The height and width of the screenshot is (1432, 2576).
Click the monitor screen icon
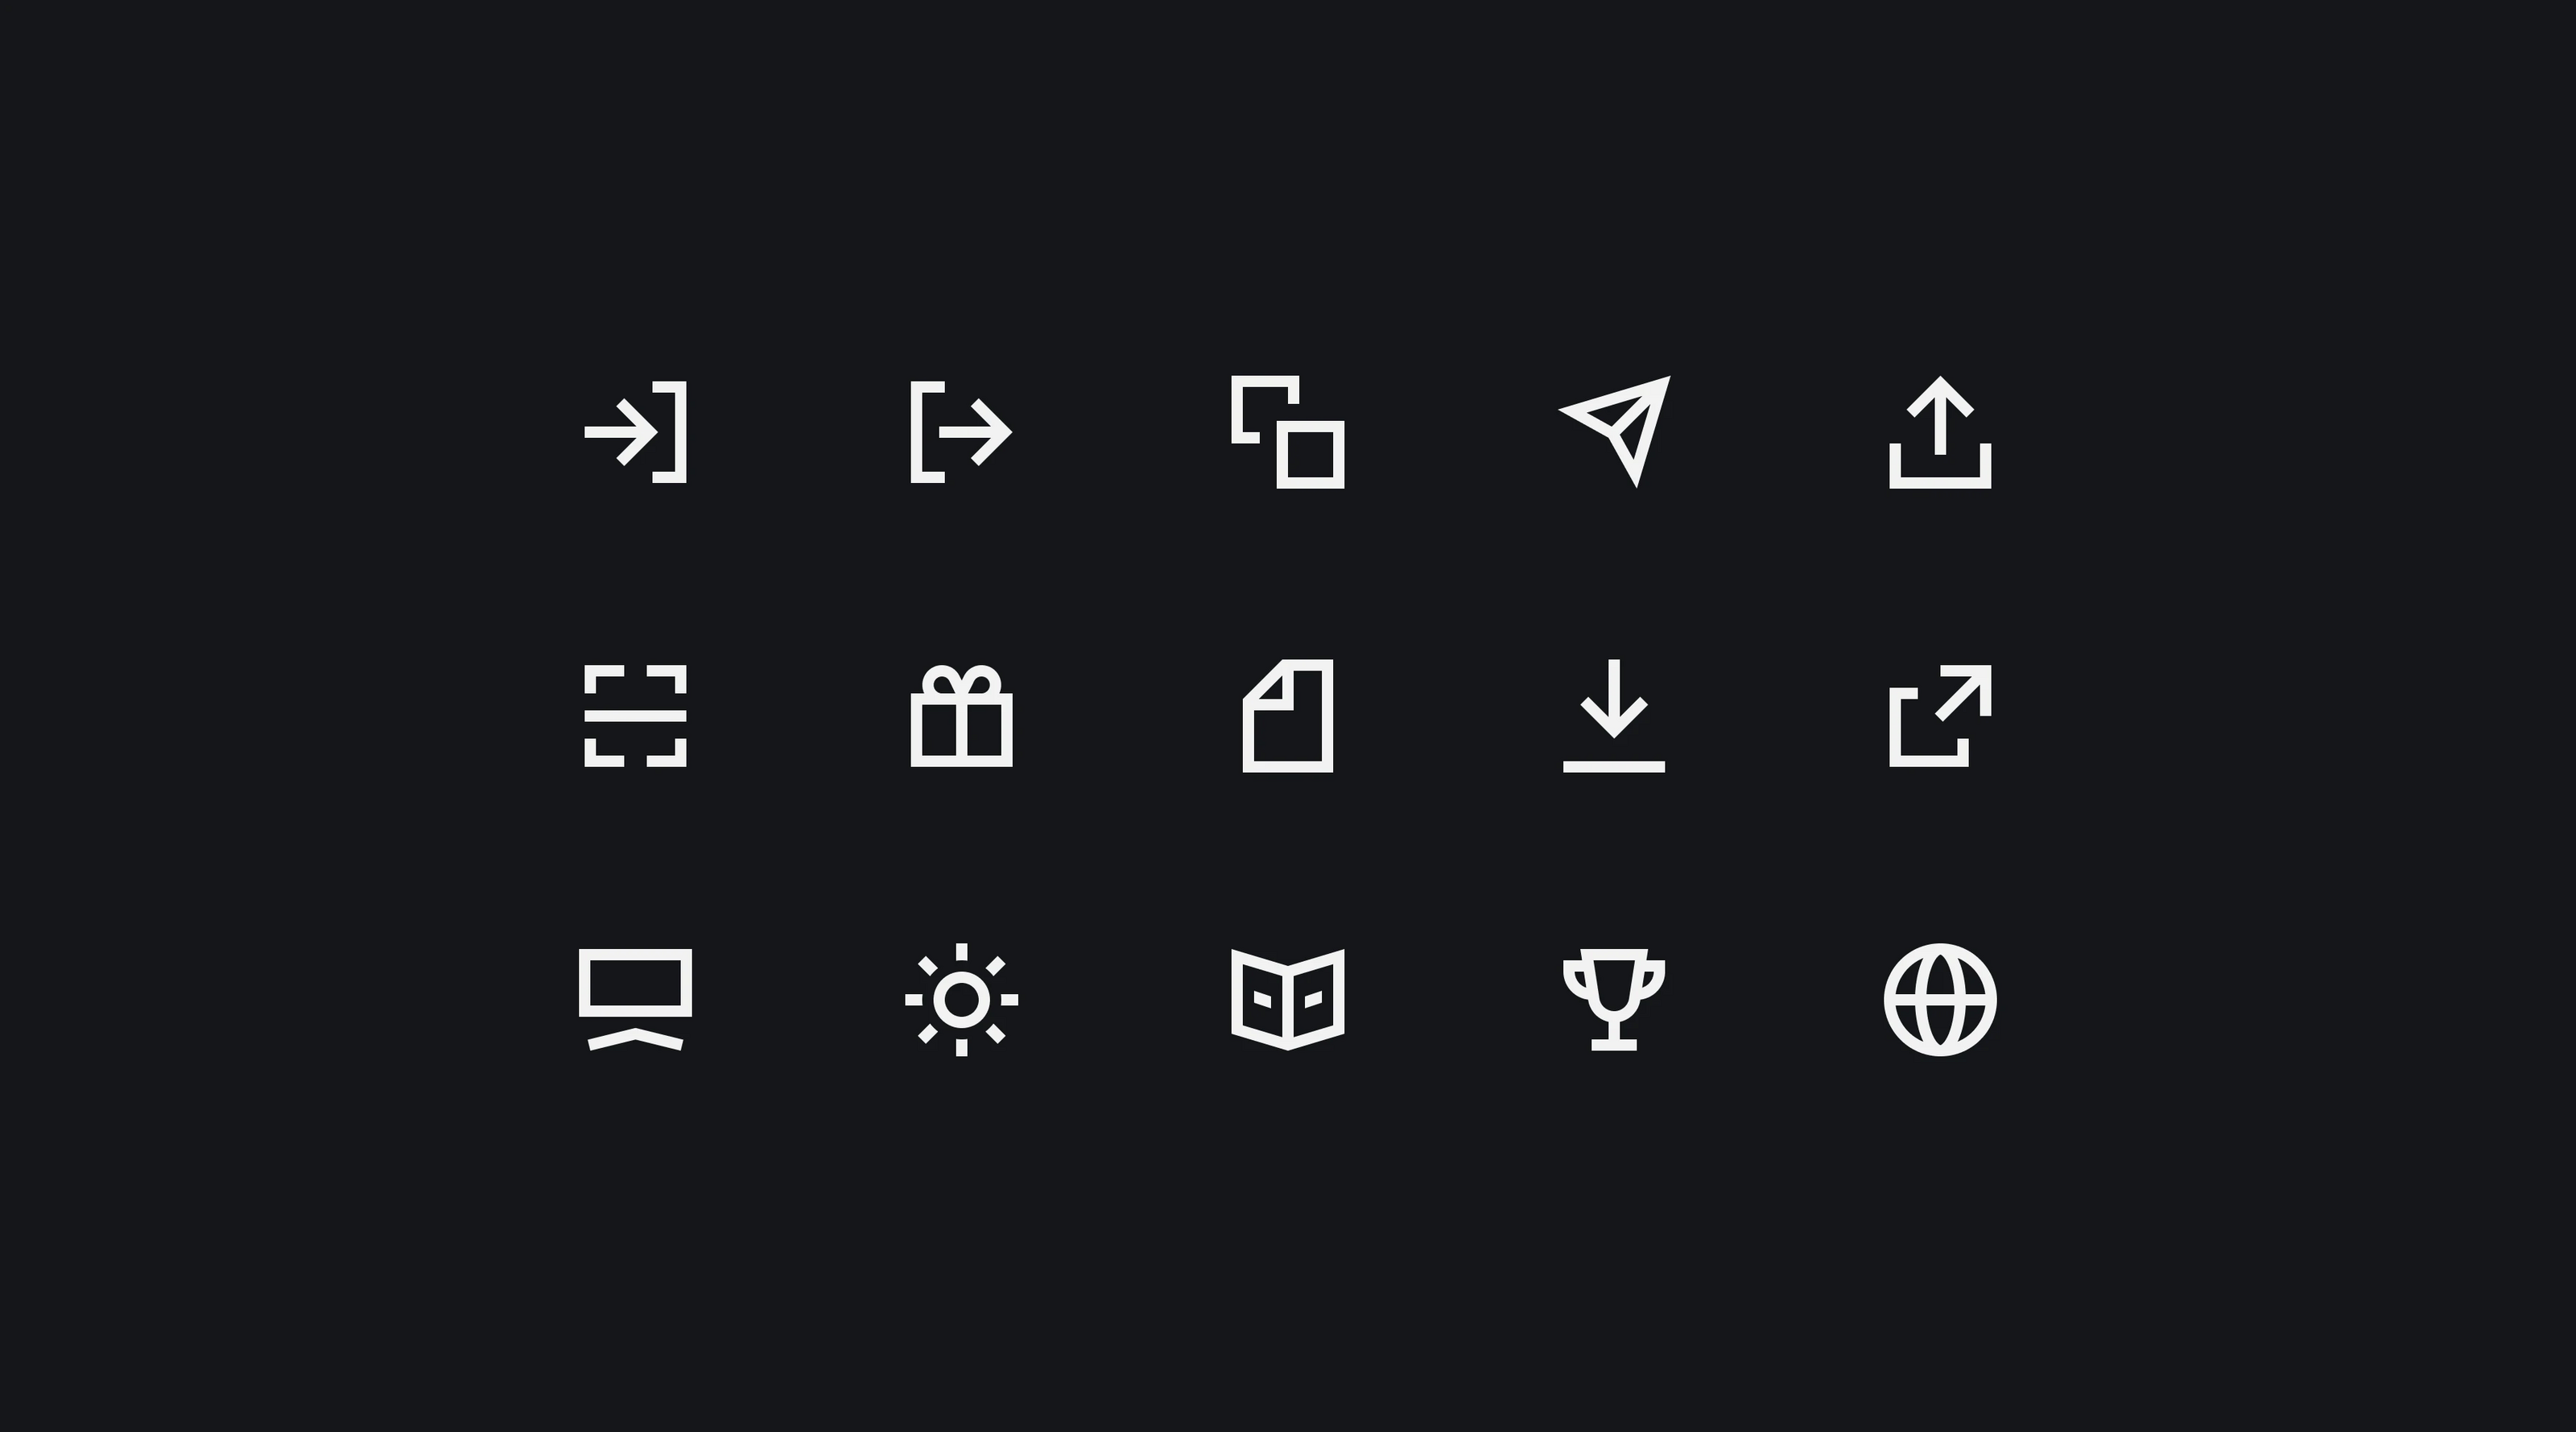coord(635,999)
